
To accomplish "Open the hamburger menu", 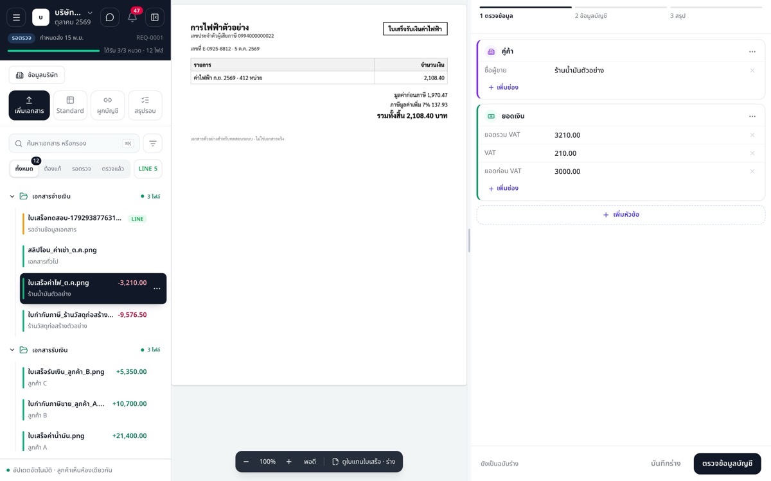I will click(16, 17).
